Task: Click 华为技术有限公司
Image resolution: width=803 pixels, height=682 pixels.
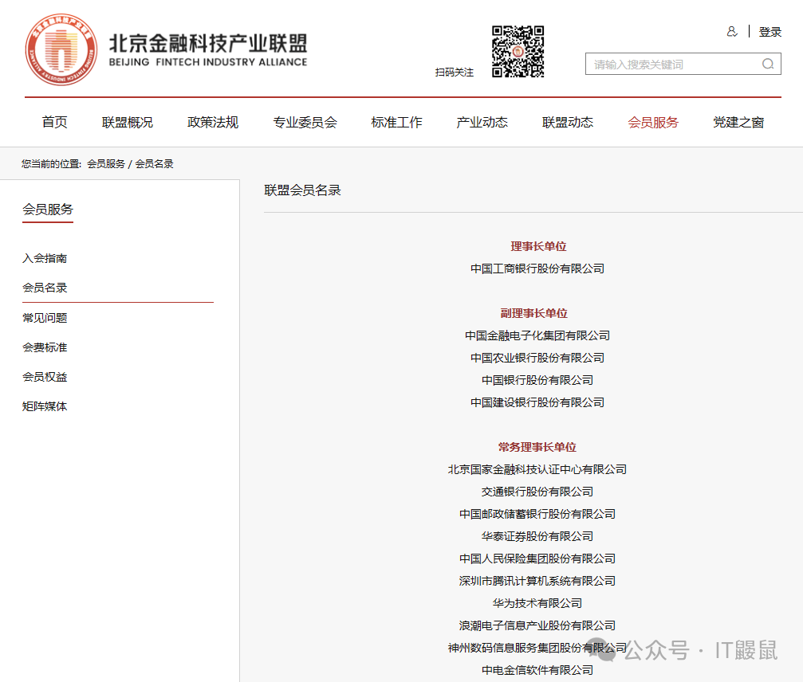Action: point(537,603)
